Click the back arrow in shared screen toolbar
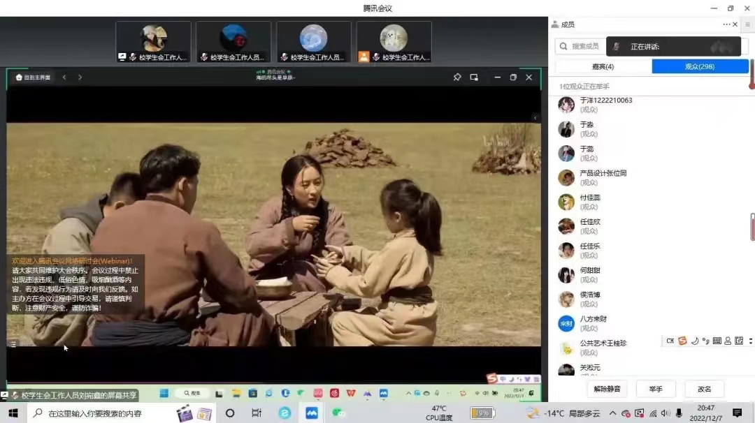The image size is (755, 423). click(64, 77)
